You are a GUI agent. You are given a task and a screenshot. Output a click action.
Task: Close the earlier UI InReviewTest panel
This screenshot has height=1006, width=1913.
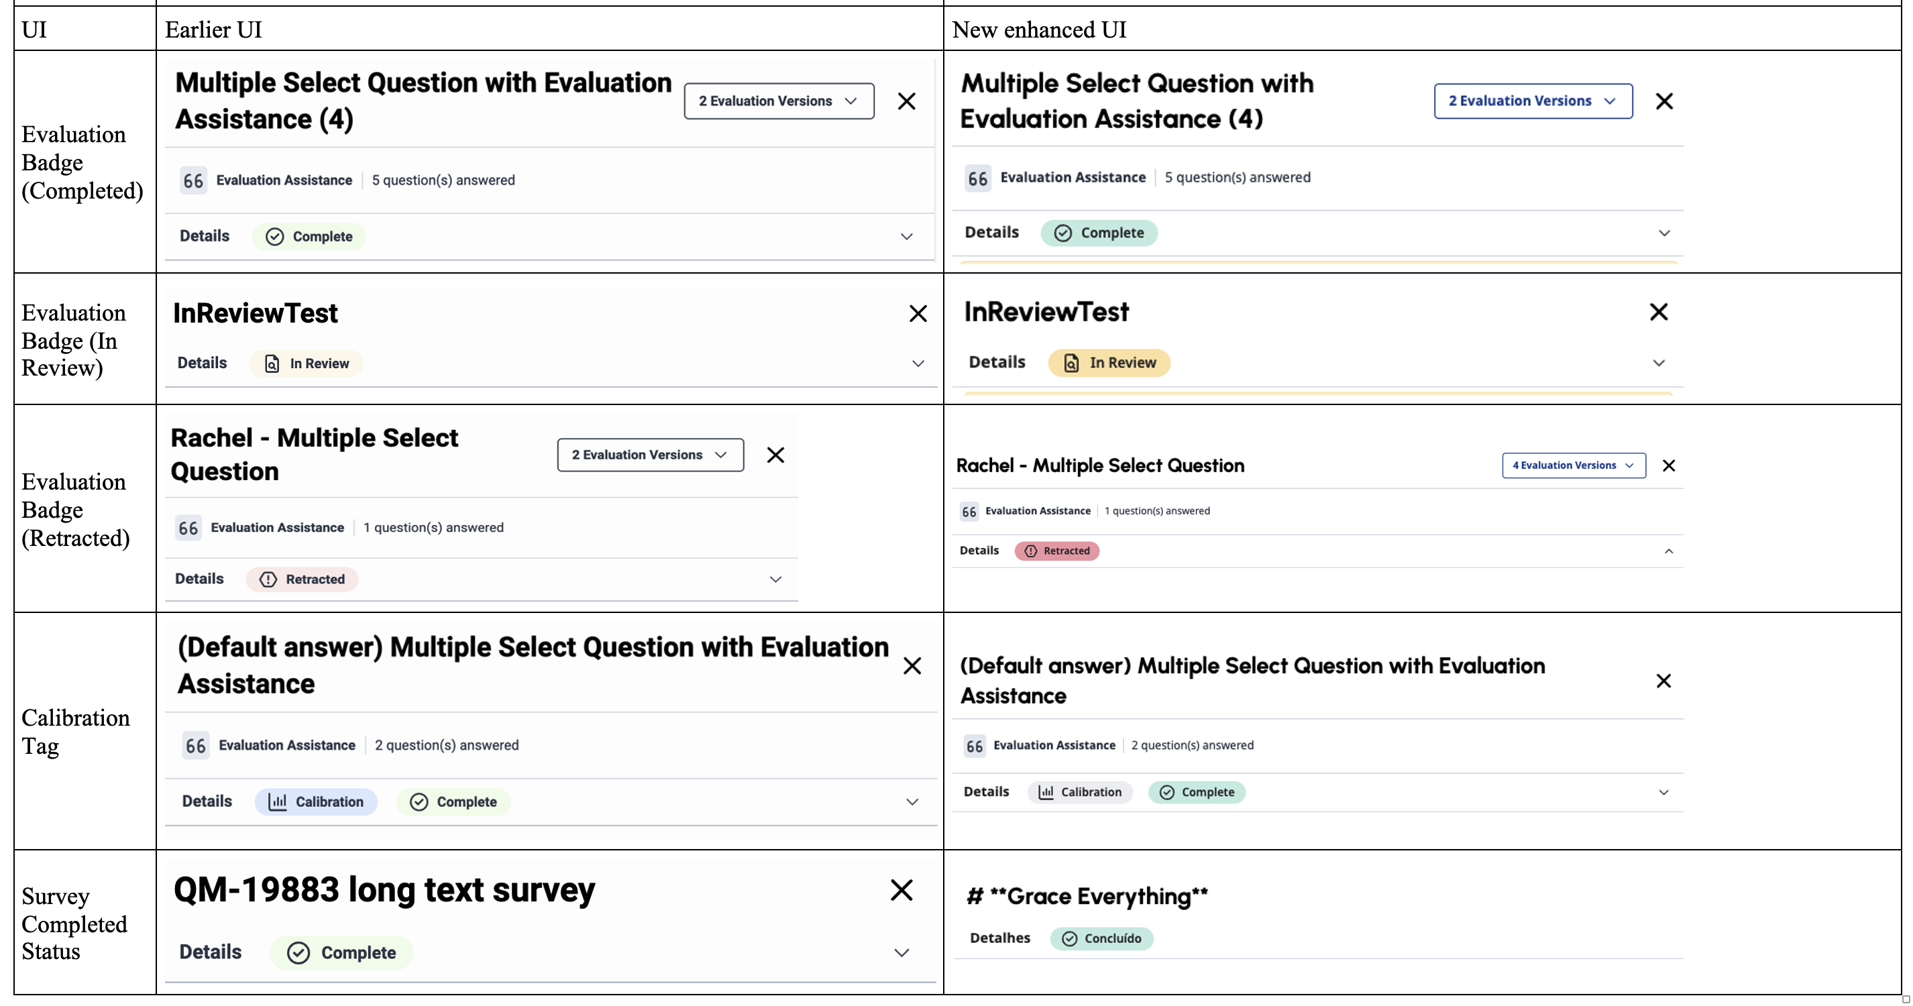point(918,314)
